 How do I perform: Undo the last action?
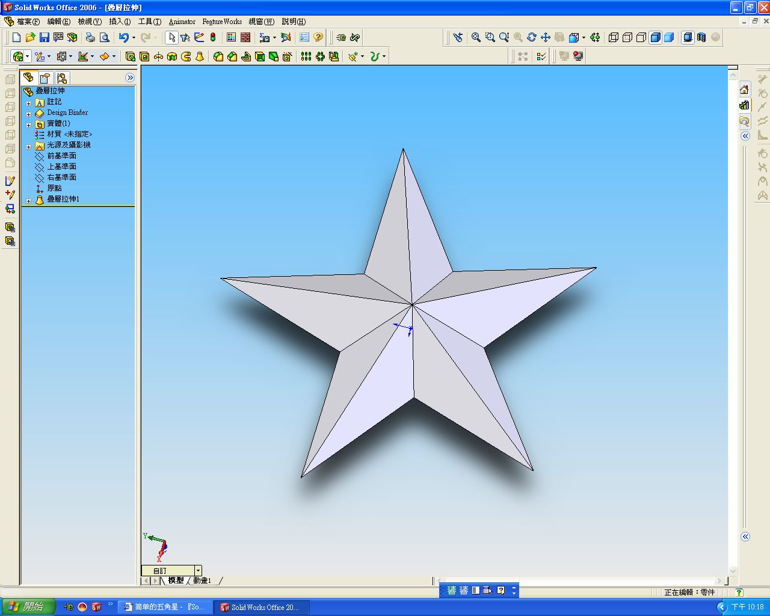point(123,37)
